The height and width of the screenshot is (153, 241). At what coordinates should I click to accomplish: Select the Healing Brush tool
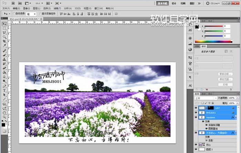coord(4,51)
